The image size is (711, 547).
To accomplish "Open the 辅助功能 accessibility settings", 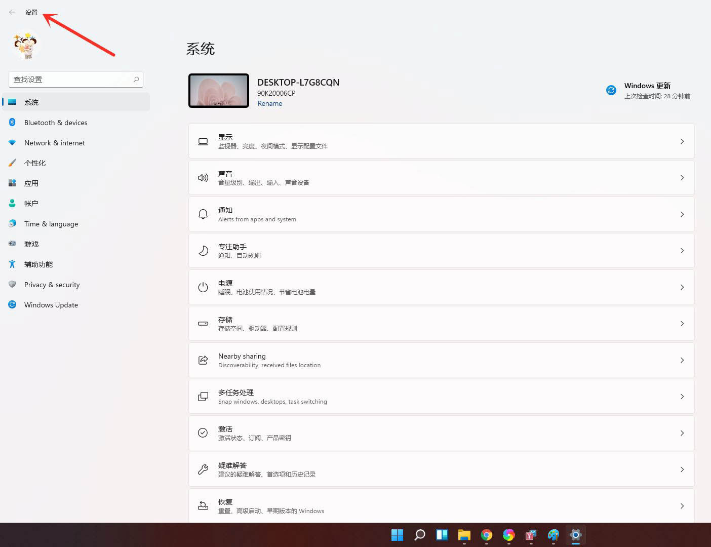I will click(38, 264).
